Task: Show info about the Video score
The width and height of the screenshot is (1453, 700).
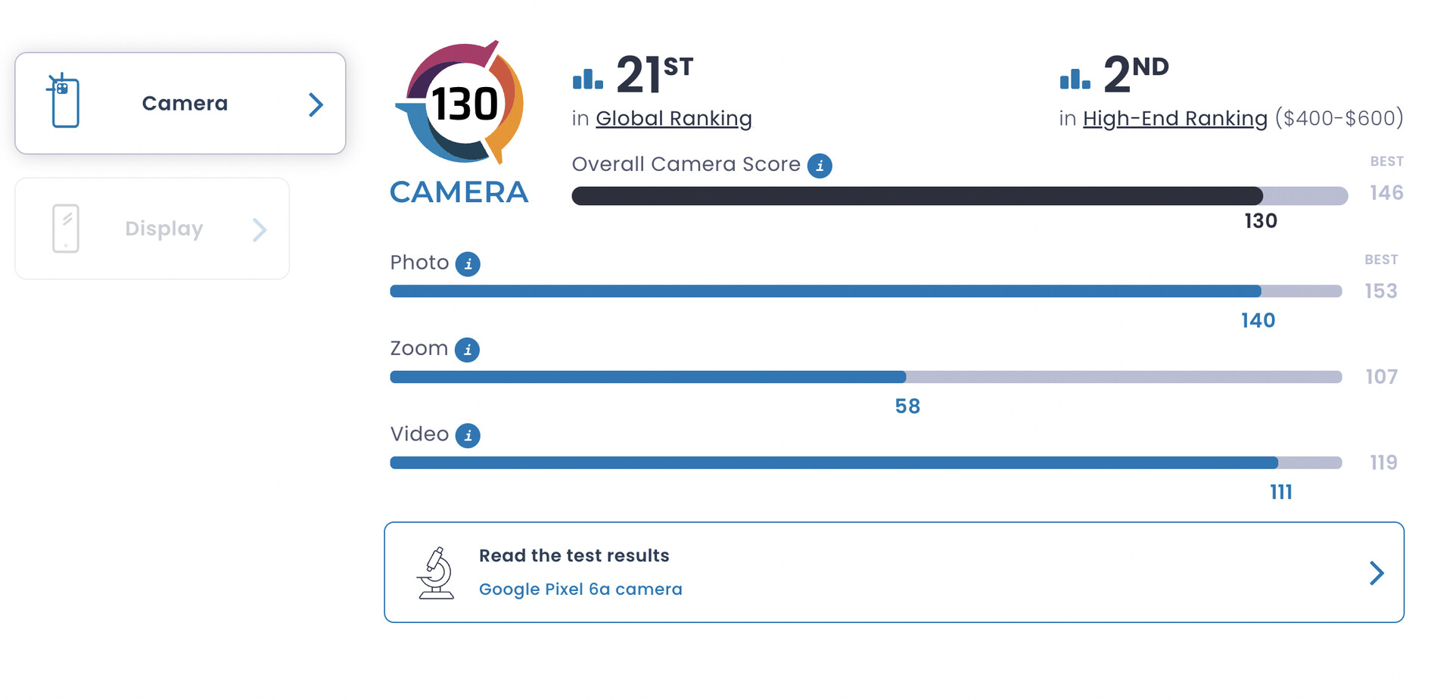Action: (x=468, y=436)
